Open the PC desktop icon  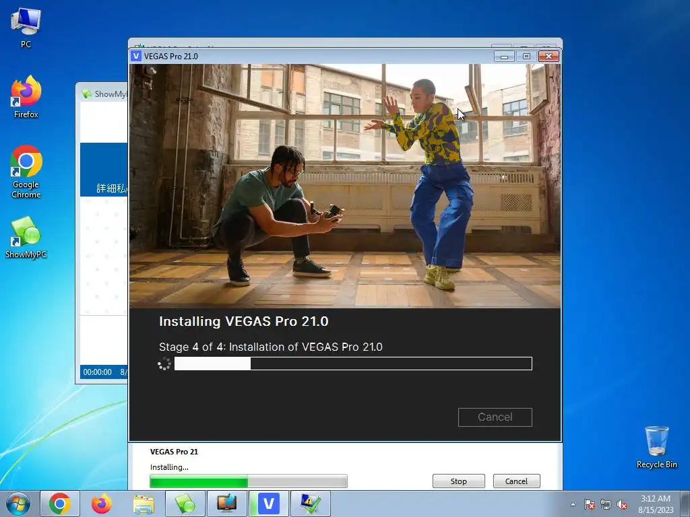click(x=26, y=27)
